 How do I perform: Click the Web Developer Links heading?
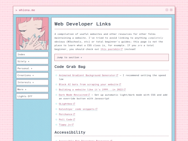(83, 24)
